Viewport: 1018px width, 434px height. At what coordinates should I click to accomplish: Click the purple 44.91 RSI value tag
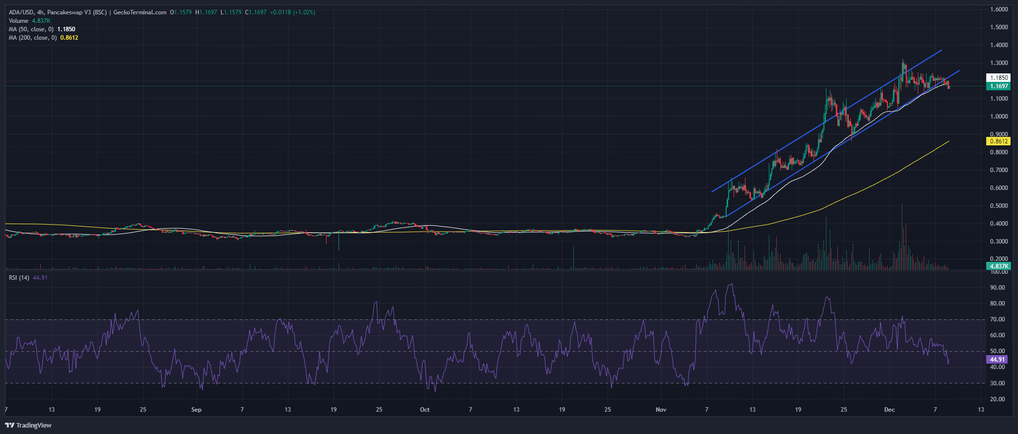[x=997, y=360]
